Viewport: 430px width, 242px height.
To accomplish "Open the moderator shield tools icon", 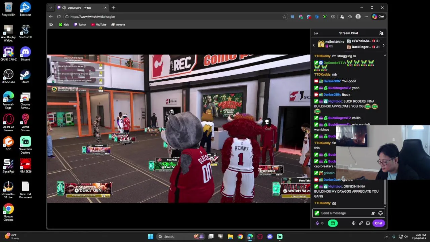I will click(353, 223).
